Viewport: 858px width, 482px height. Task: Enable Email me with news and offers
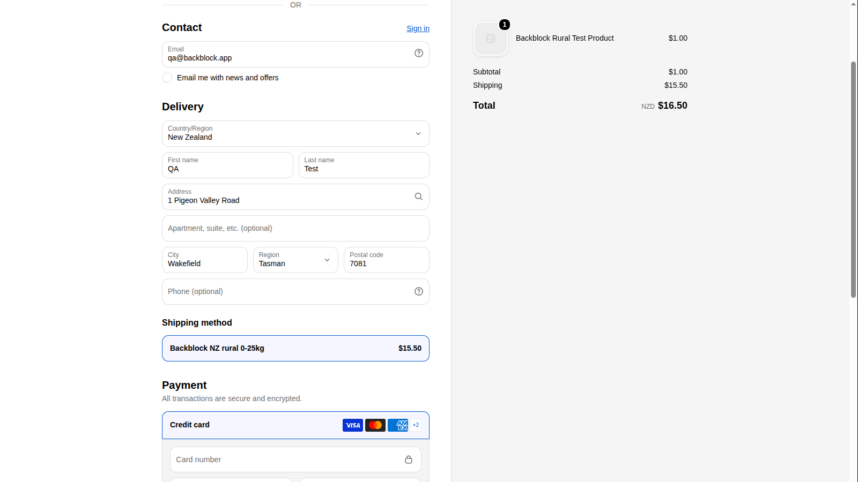point(167,78)
